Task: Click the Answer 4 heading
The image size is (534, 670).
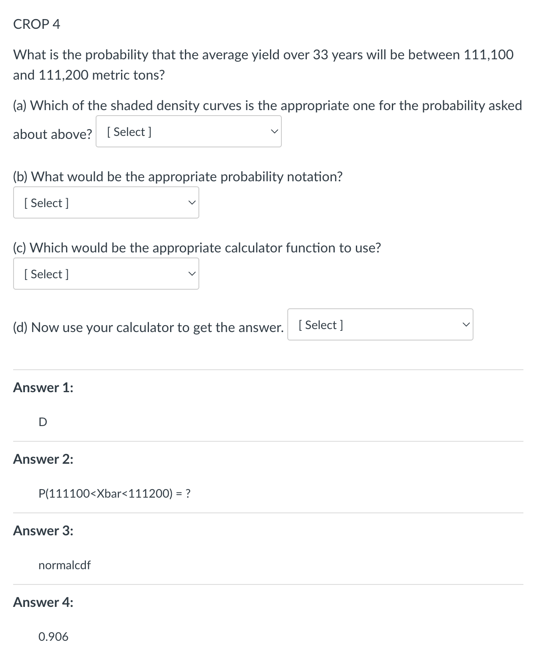Action: point(44,602)
